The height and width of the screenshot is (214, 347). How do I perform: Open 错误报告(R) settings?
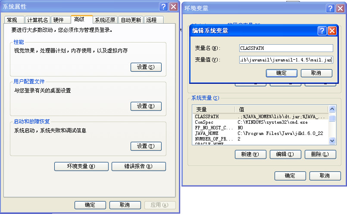(138, 166)
